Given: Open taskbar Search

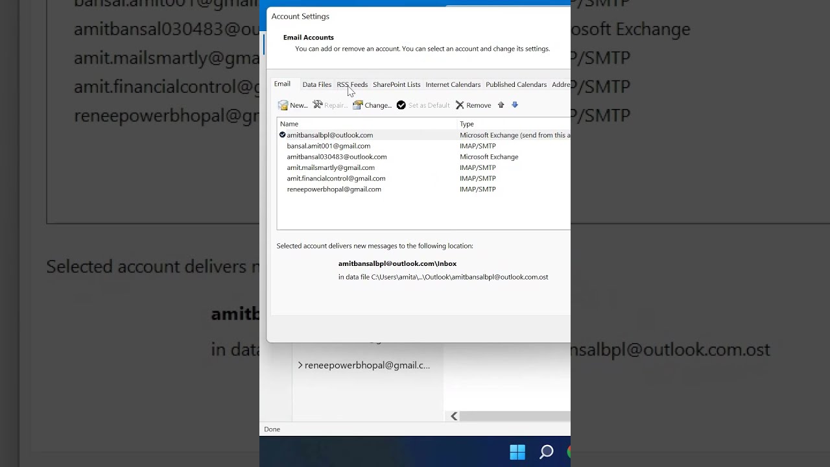Looking at the screenshot, I should pyautogui.click(x=547, y=452).
